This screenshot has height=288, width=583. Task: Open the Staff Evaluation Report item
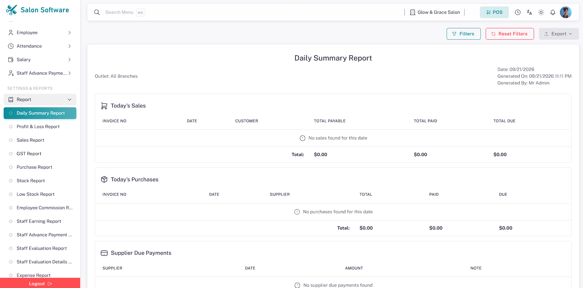[40, 248]
